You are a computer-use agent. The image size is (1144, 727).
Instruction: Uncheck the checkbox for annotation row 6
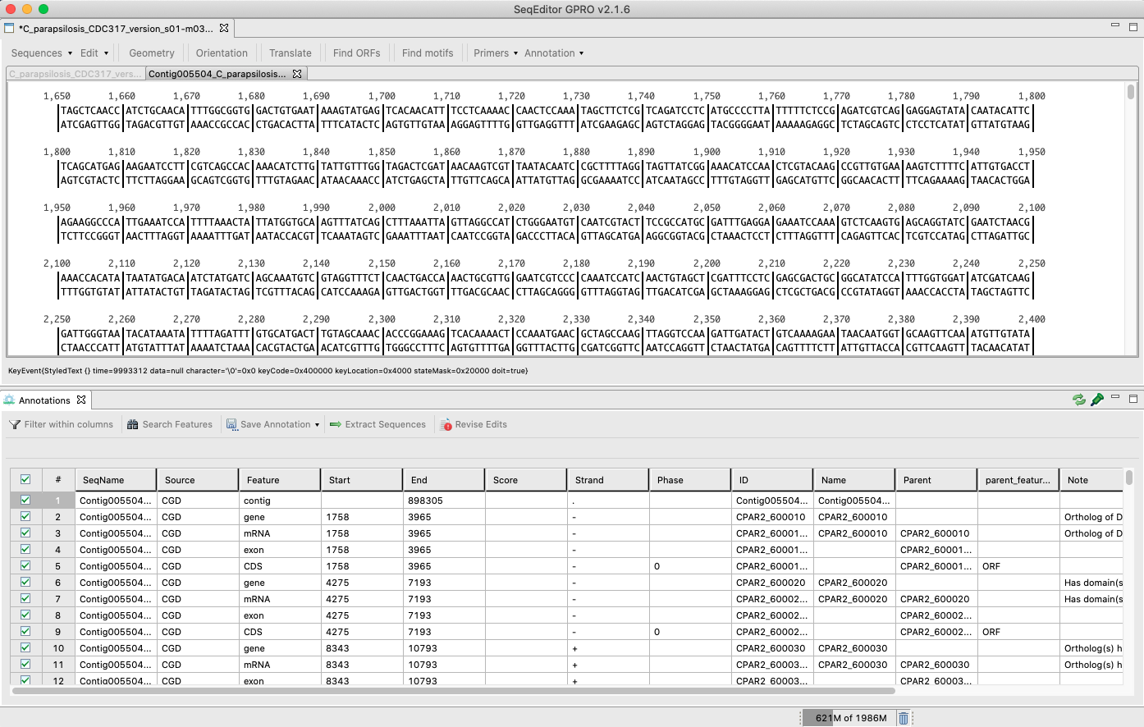(x=25, y=583)
